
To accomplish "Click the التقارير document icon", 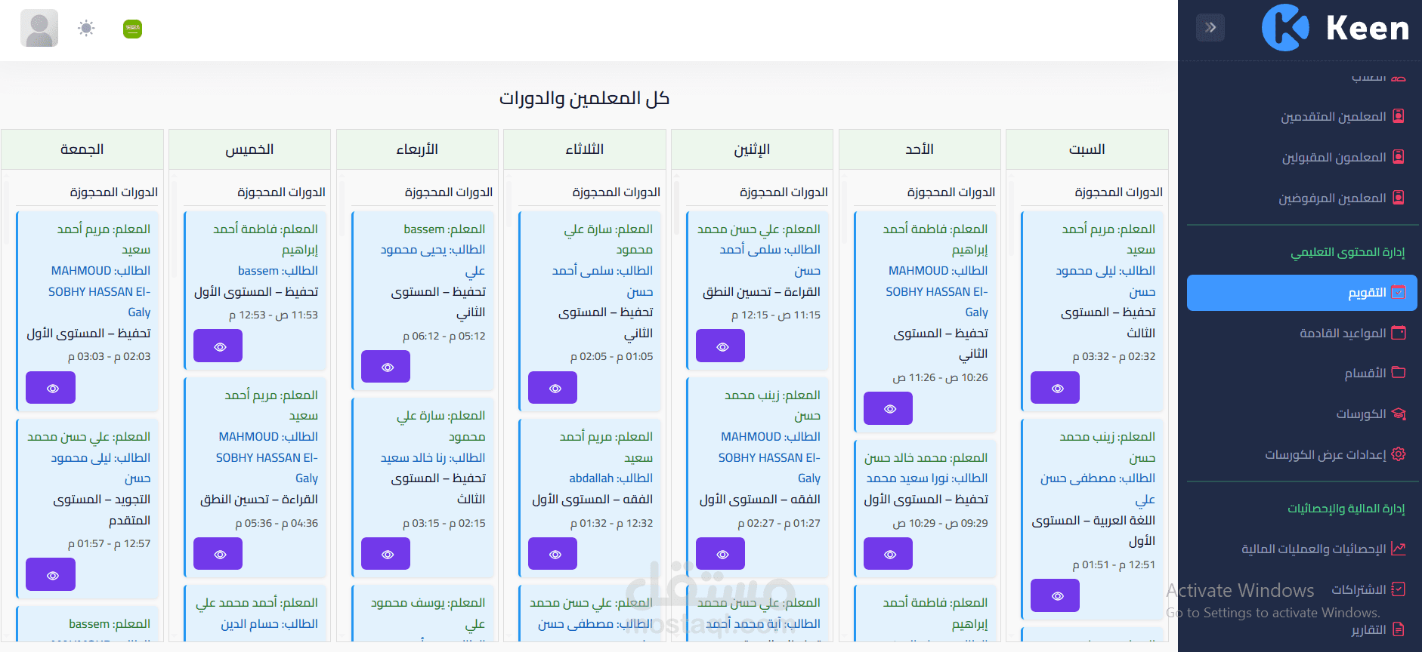I will (1399, 629).
